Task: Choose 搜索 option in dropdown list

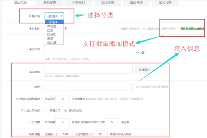Action: point(54,30)
